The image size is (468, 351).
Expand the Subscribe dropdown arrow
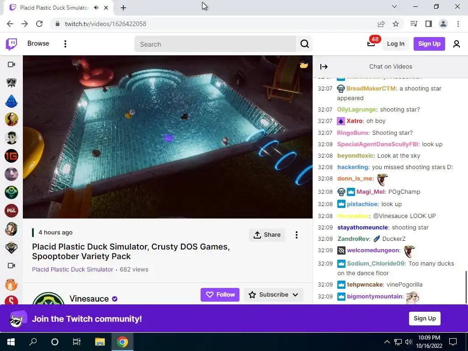click(296, 295)
